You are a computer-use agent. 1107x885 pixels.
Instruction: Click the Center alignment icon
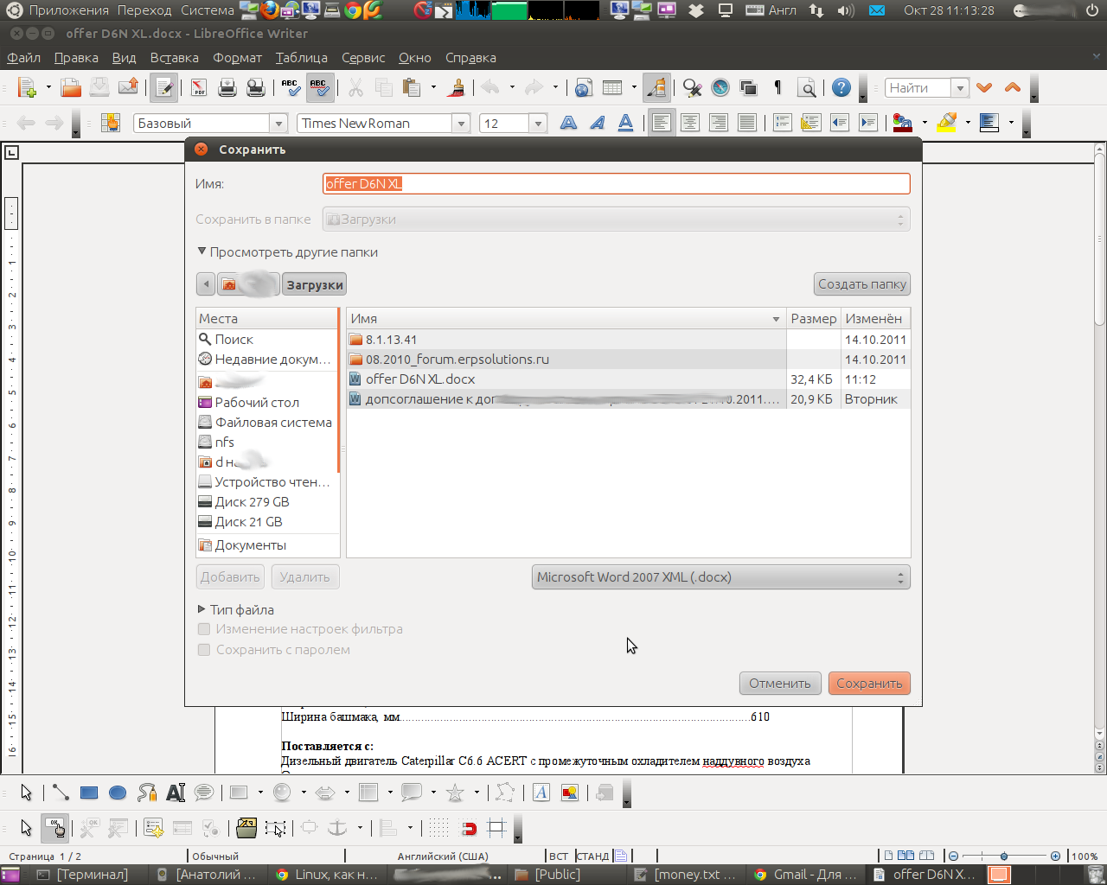coord(690,123)
